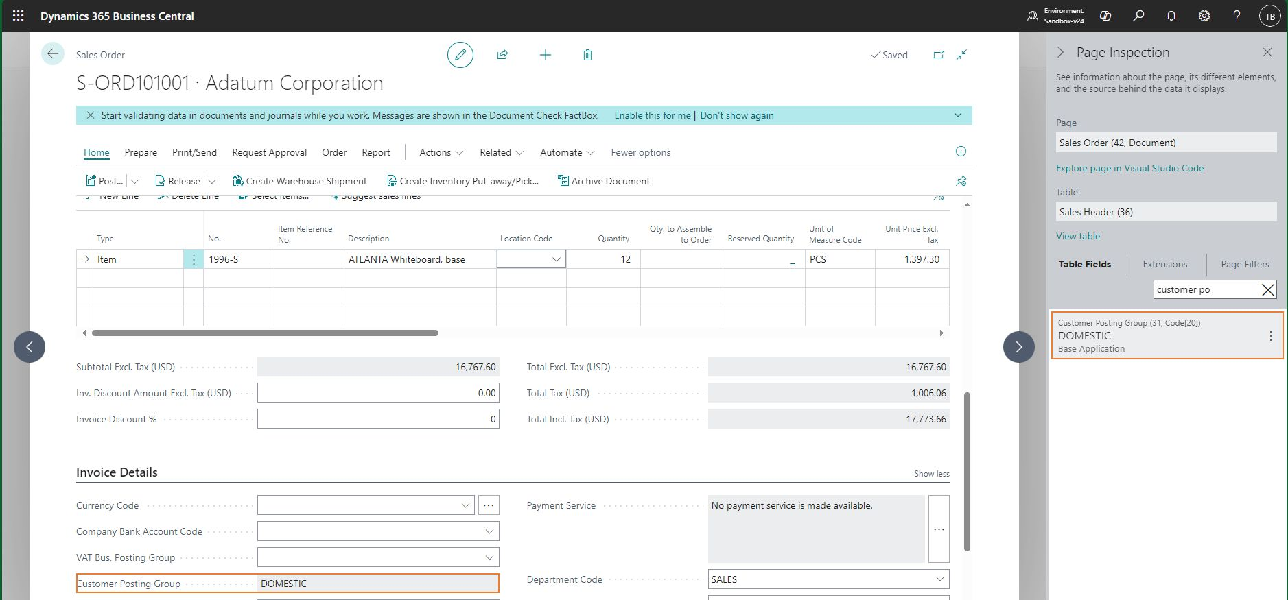The height and width of the screenshot is (600, 1288).
Task: Click the Invoice Discount % field
Action: [378, 419]
